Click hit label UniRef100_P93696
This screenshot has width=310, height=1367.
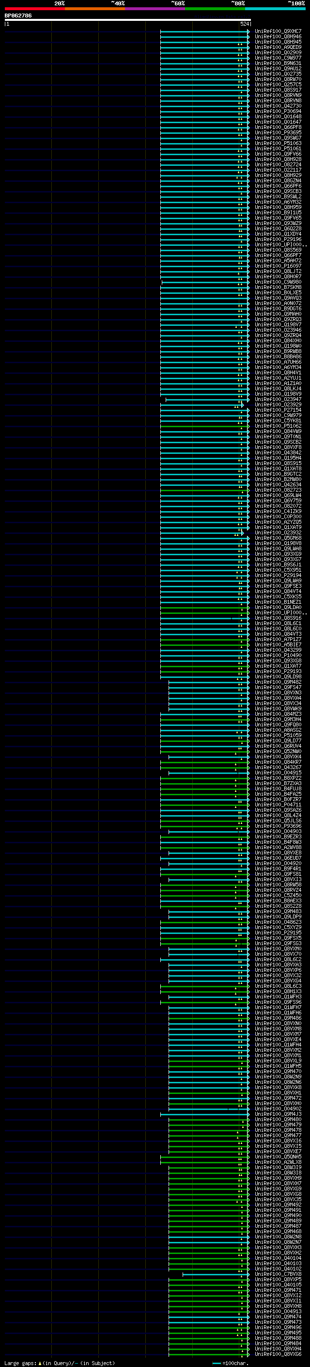[278, 826]
